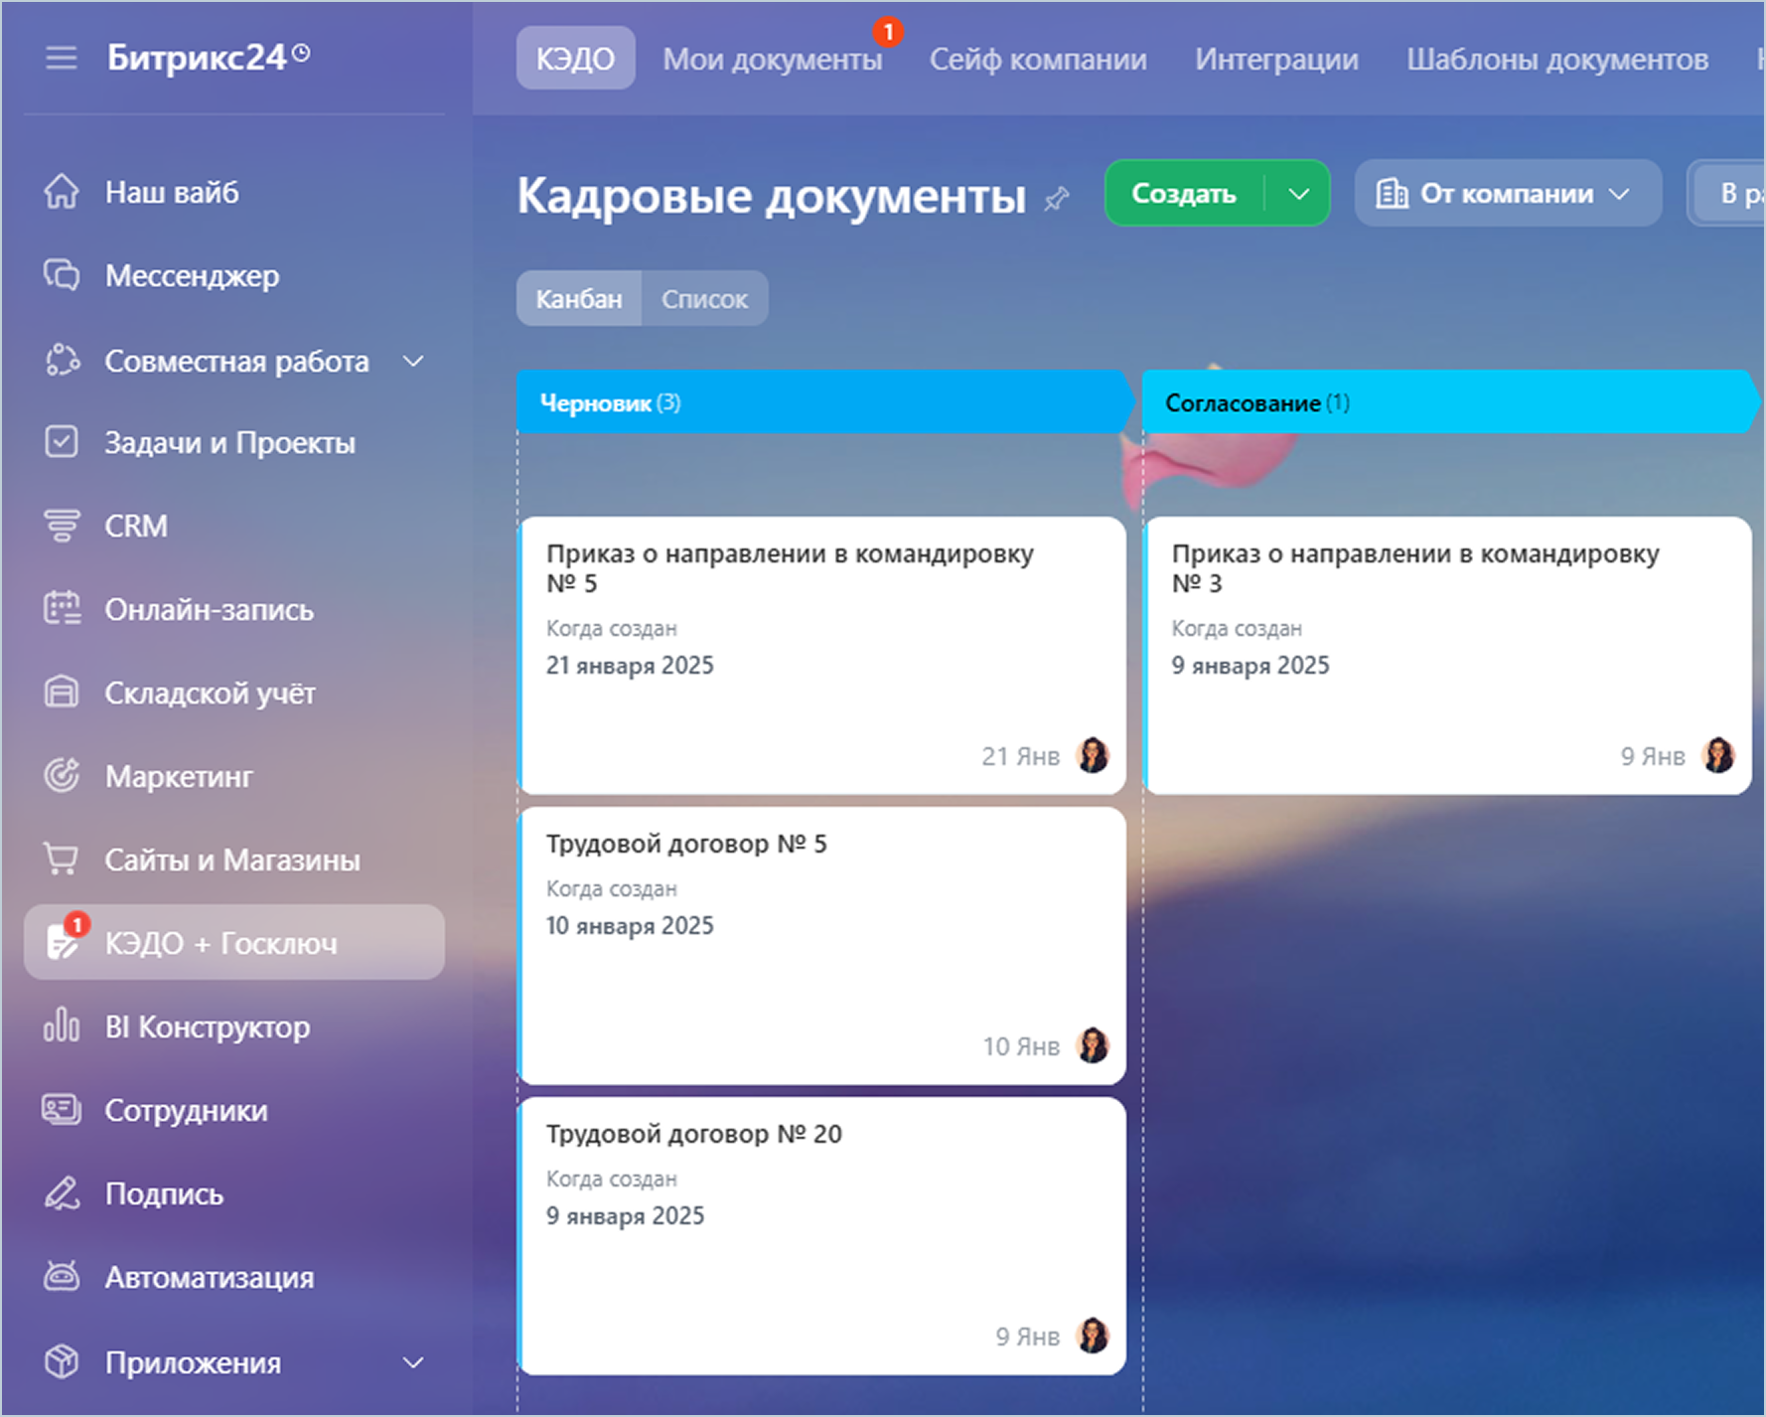Click avatar on командировку № 3 card
Image resolution: width=1766 pixels, height=1417 pixels.
click(x=1719, y=756)
